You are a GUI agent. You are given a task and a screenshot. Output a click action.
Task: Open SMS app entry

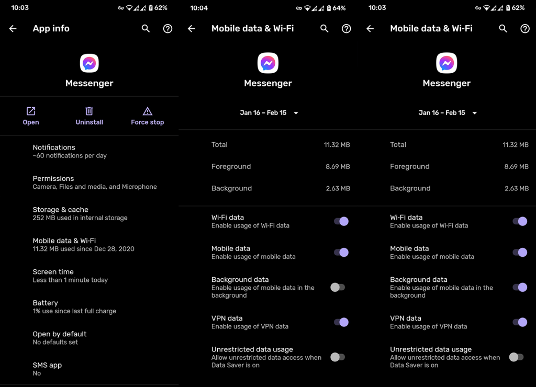[x=89, y=369]
